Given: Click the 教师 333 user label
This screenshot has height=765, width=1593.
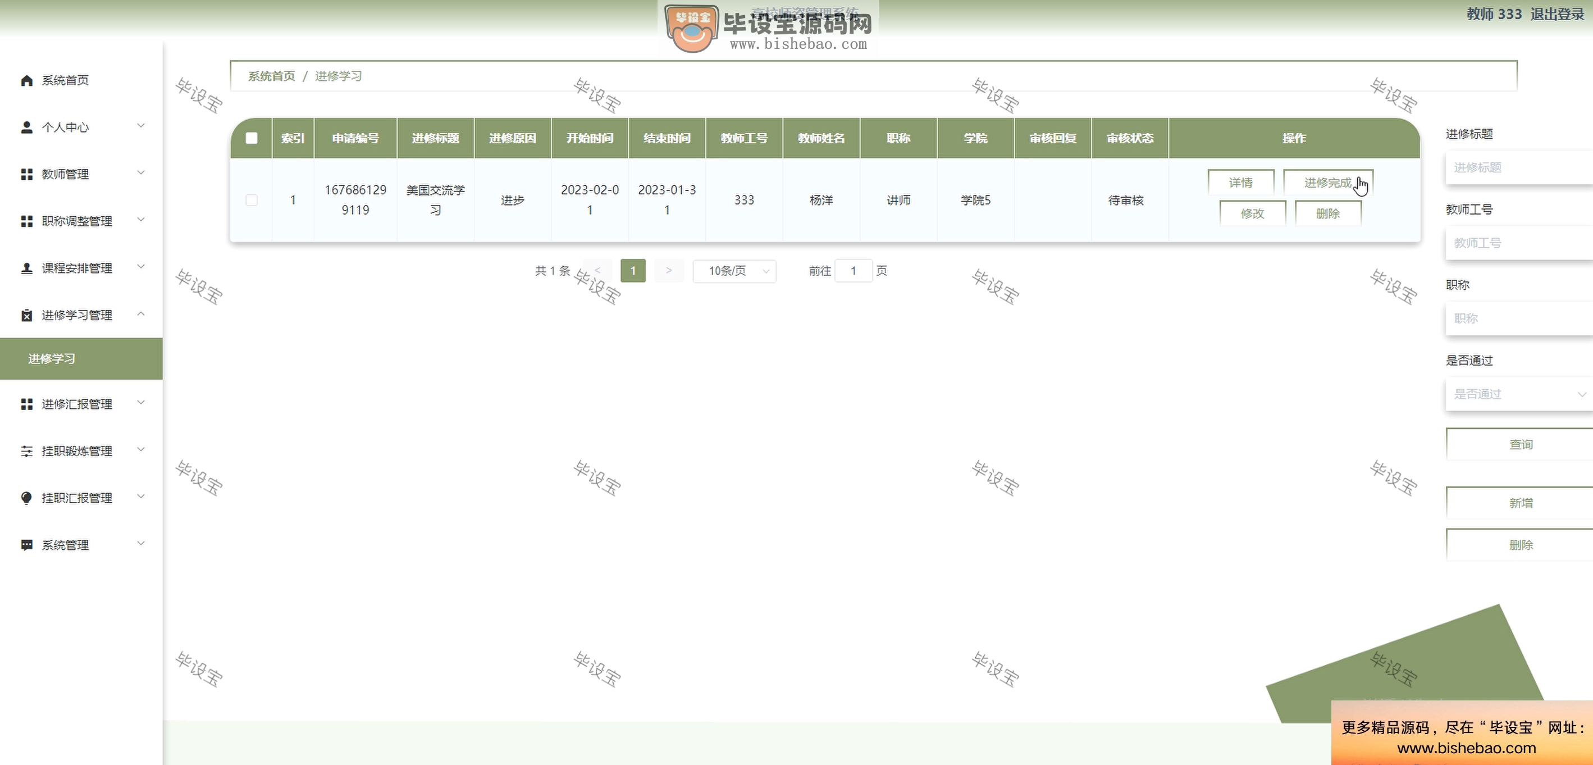Looking at the screenshot, I should click(1494, 14).
